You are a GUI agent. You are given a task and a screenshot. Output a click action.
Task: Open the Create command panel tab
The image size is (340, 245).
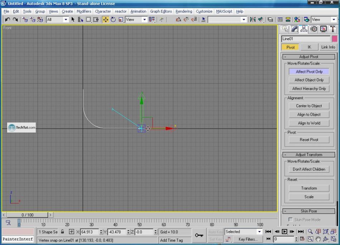(x=285, y=29)
